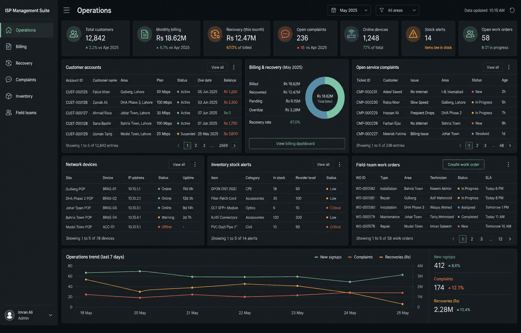Click Imran Ali's avatar icon
521x333 pixels.
[9, 315]
